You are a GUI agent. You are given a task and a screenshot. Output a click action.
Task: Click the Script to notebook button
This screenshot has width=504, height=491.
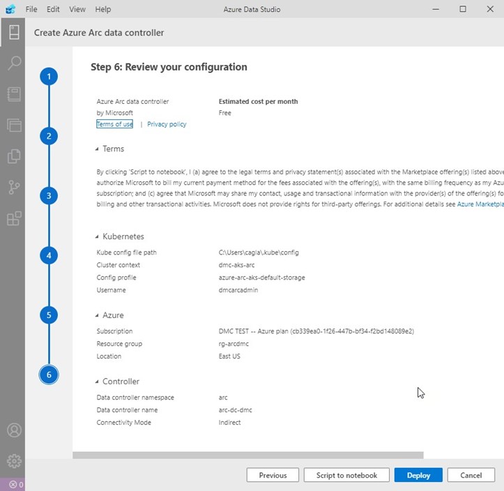coord(346,475)
